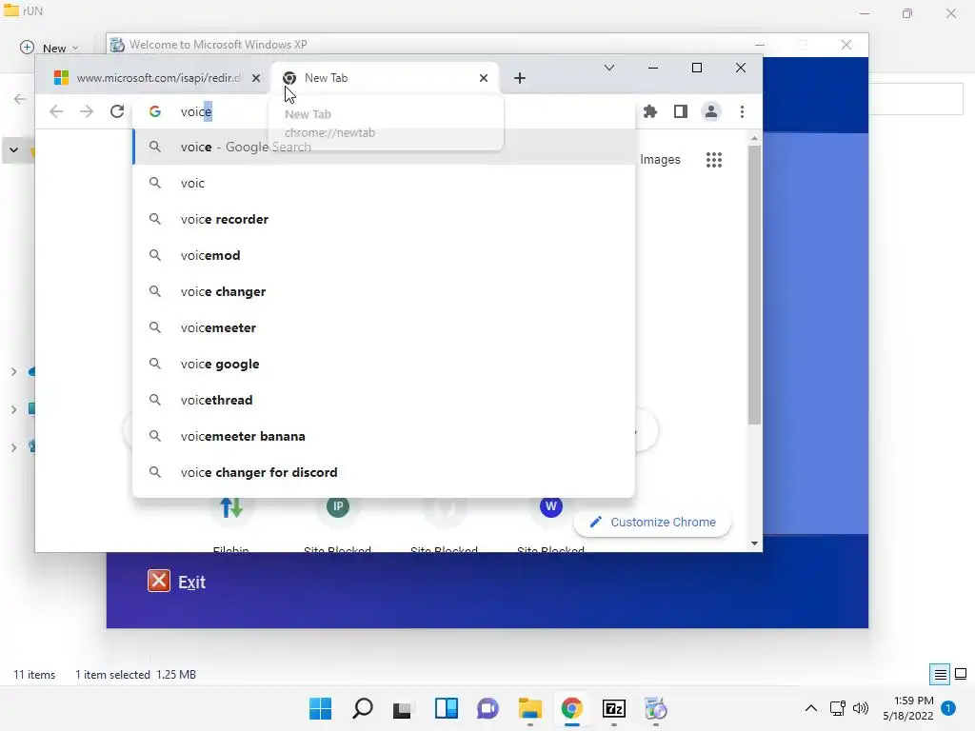Switch File Explorer to details view

click(940, 674)
